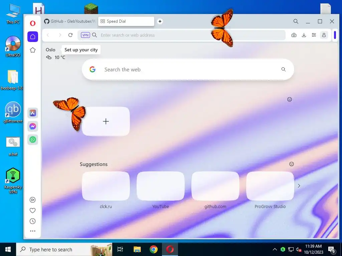
Task: Open the Opera main menu logo
Action: 33,23
